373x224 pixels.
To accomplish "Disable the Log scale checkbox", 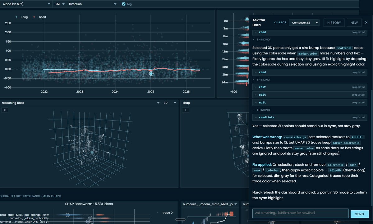I will 124,4.
